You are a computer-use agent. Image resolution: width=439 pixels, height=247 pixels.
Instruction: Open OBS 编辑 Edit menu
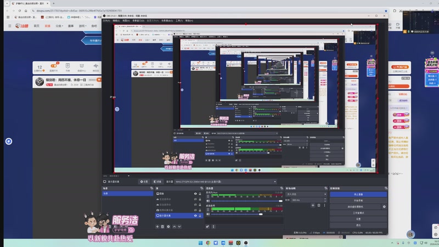116,20
